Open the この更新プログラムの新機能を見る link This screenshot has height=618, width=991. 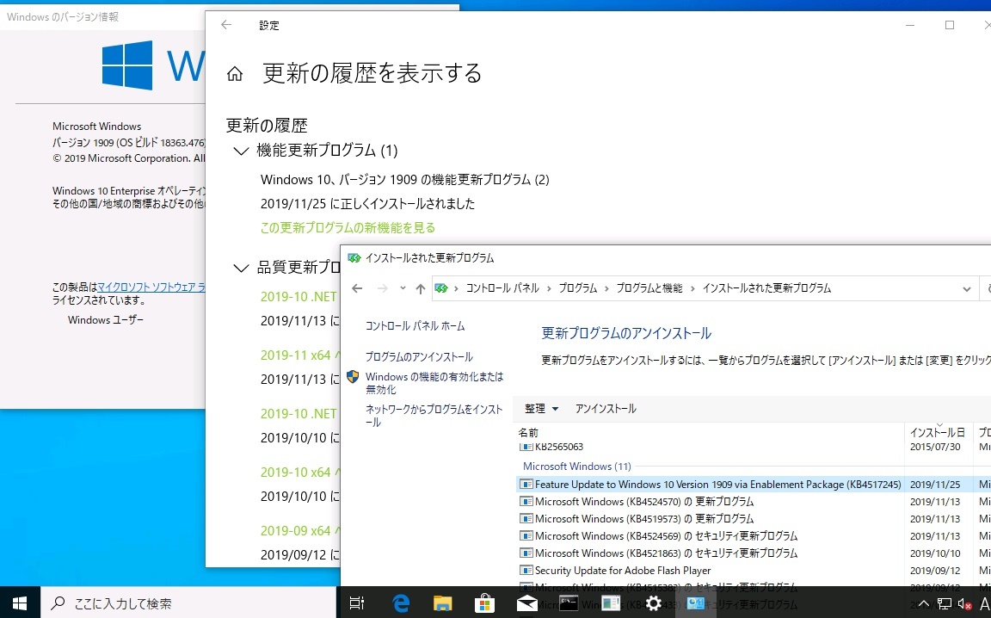[x=348, y=228]
